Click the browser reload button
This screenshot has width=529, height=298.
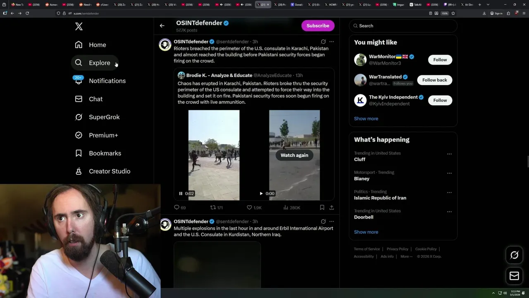coord(27,13)
